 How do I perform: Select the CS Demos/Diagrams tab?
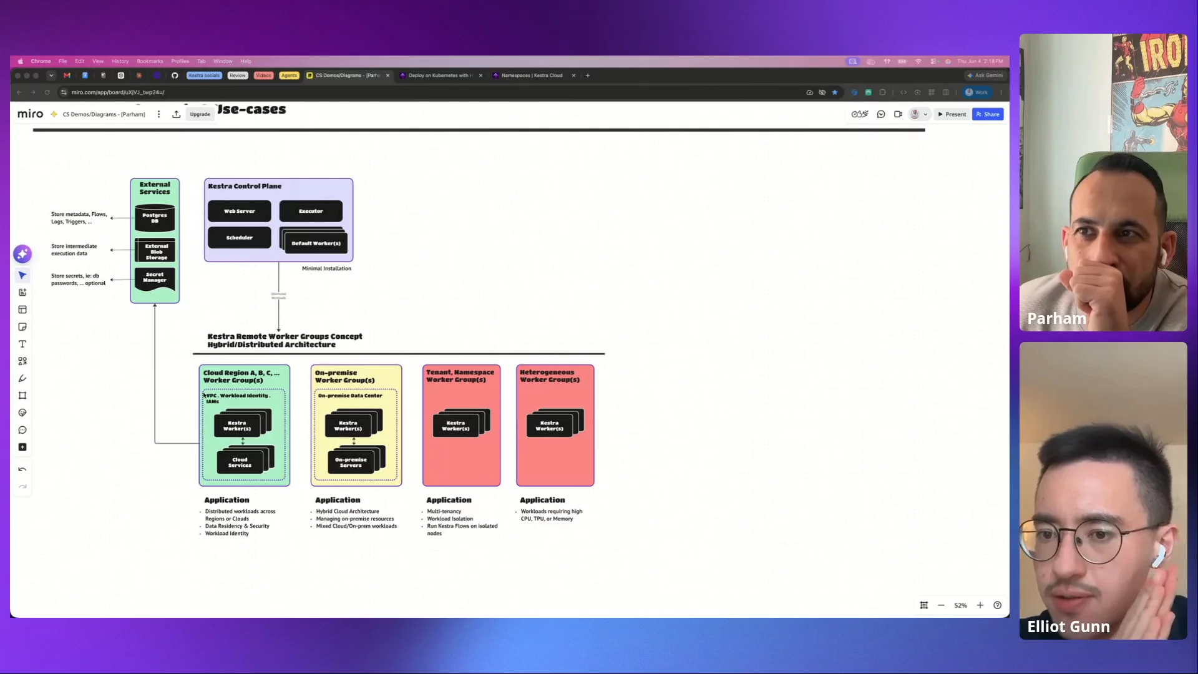pos(348,76)
